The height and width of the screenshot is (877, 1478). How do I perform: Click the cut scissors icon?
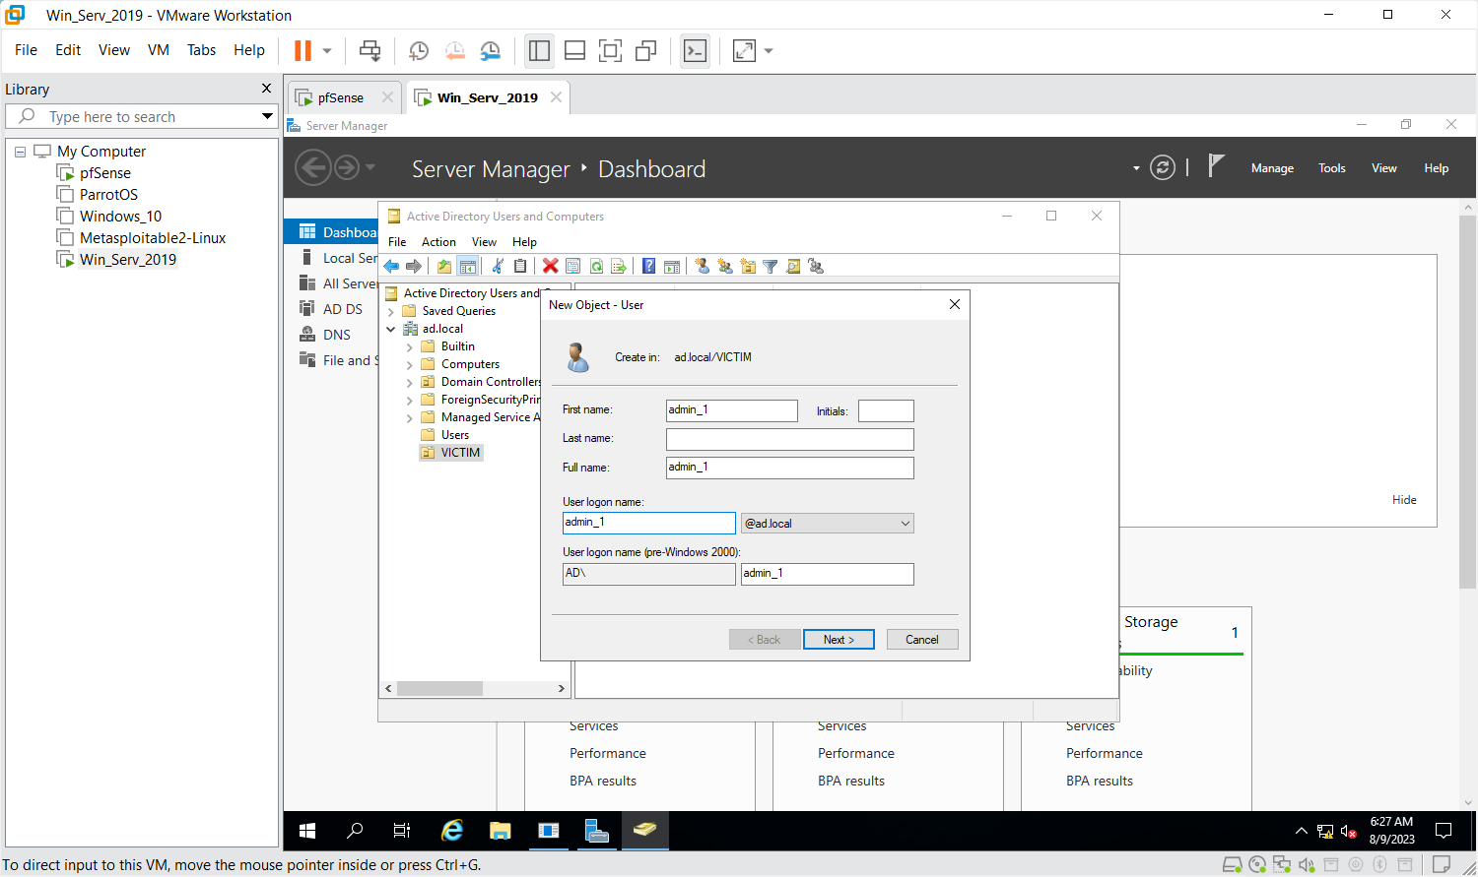point(498,266)
